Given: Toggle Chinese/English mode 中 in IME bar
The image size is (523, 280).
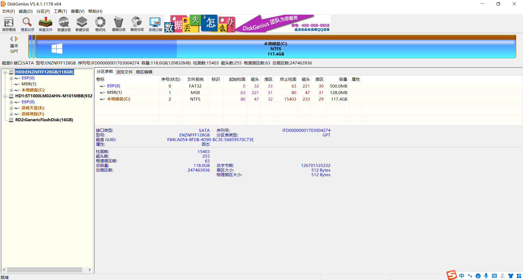Looking at the screenshot, I should pos(462,276).
